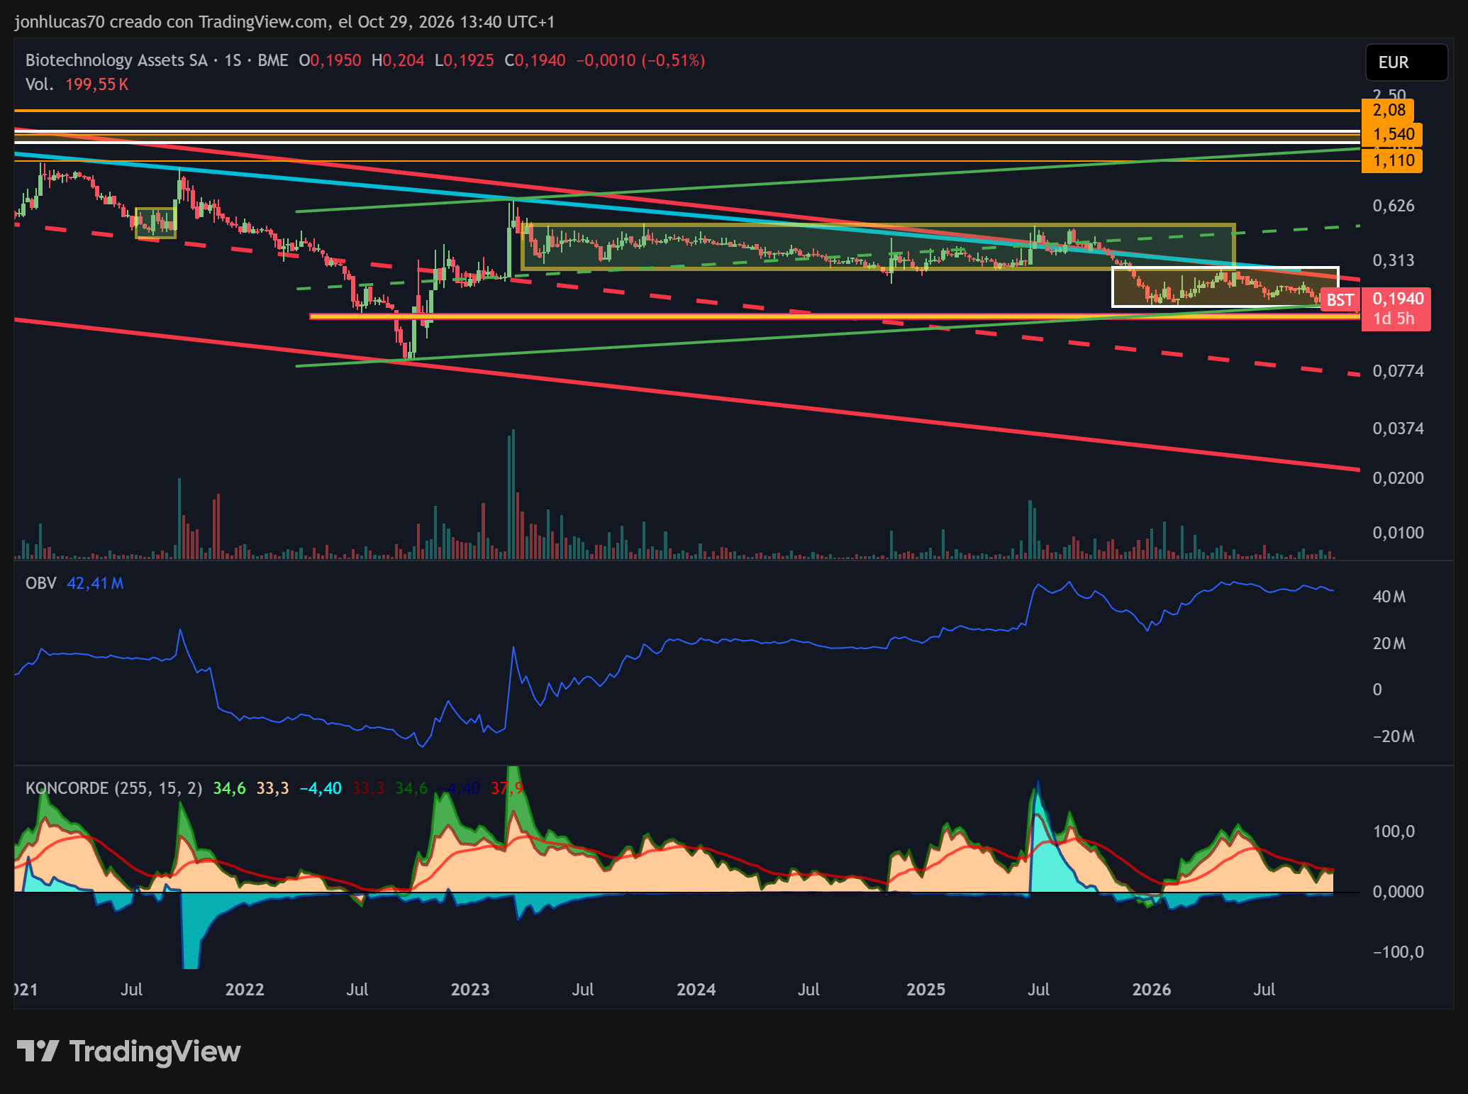Screen dimensions: 1468x1094
Task: Click the EUR currency button
Action: (x=1406, y=62)
